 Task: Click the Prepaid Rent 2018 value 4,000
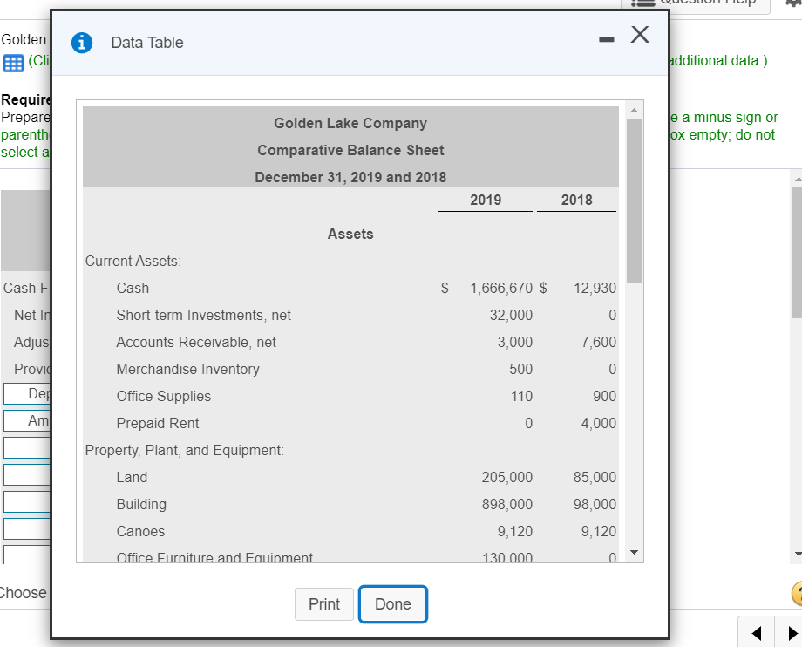[598, 424]
